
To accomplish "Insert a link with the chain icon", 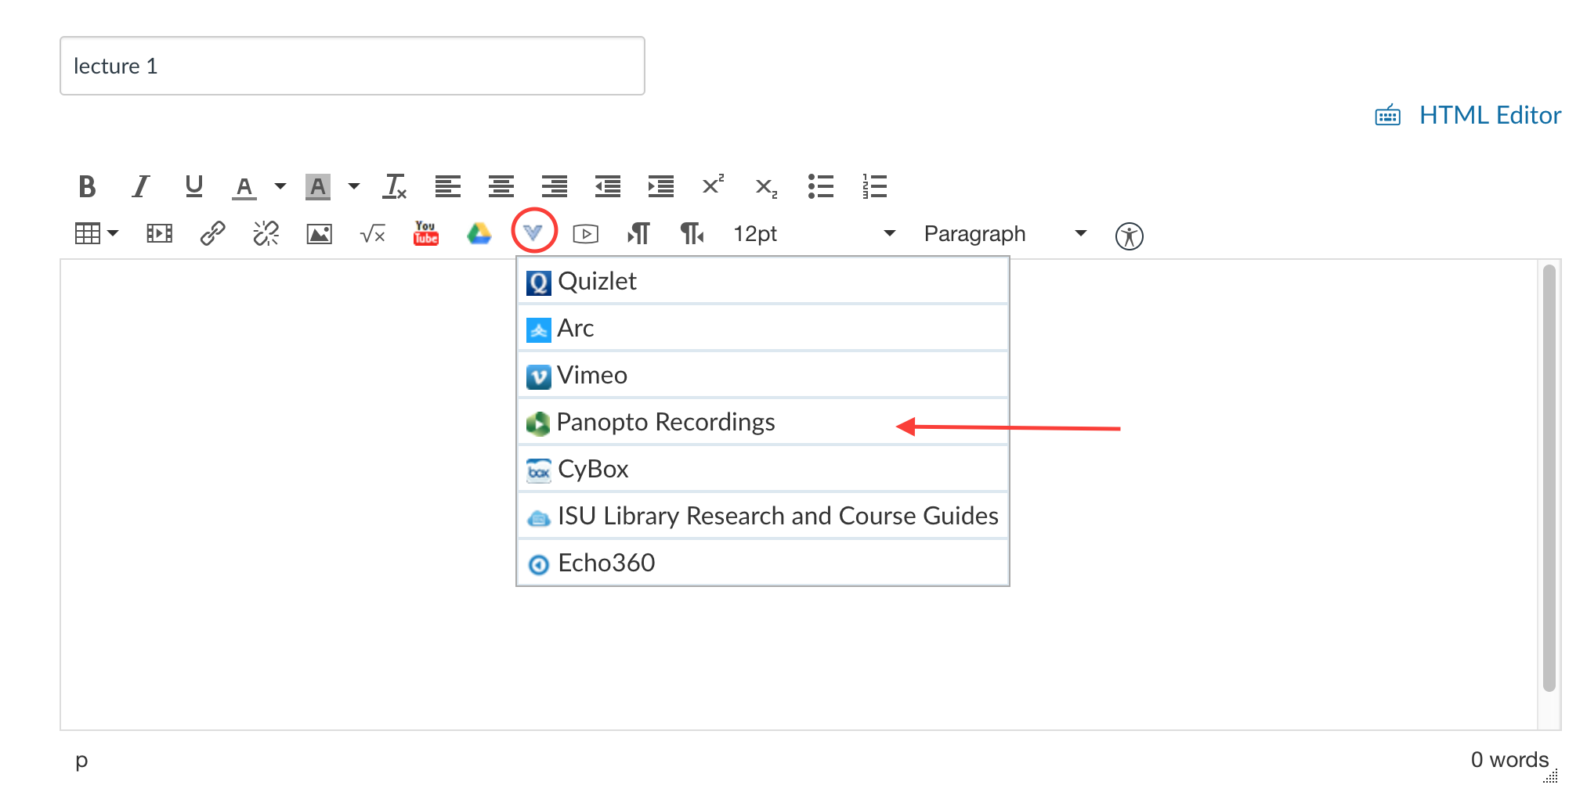I will pos(213,233).
